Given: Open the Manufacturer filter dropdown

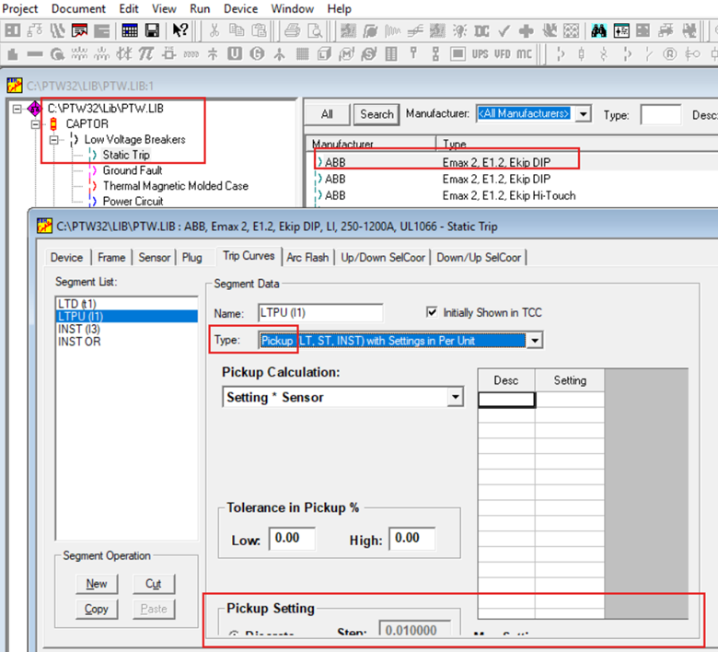Looking at the screenshot, I should point(584,114).
